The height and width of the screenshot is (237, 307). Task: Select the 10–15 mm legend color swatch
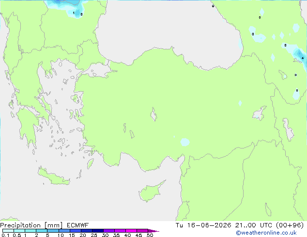tap(64, 231)
